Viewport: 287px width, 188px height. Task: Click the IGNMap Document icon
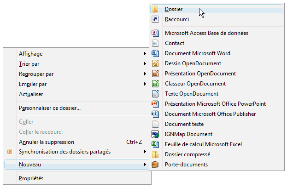(x=155, y=134)
